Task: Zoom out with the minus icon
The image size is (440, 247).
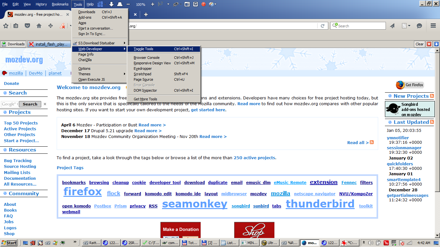Action: click(x=128, y=4)
